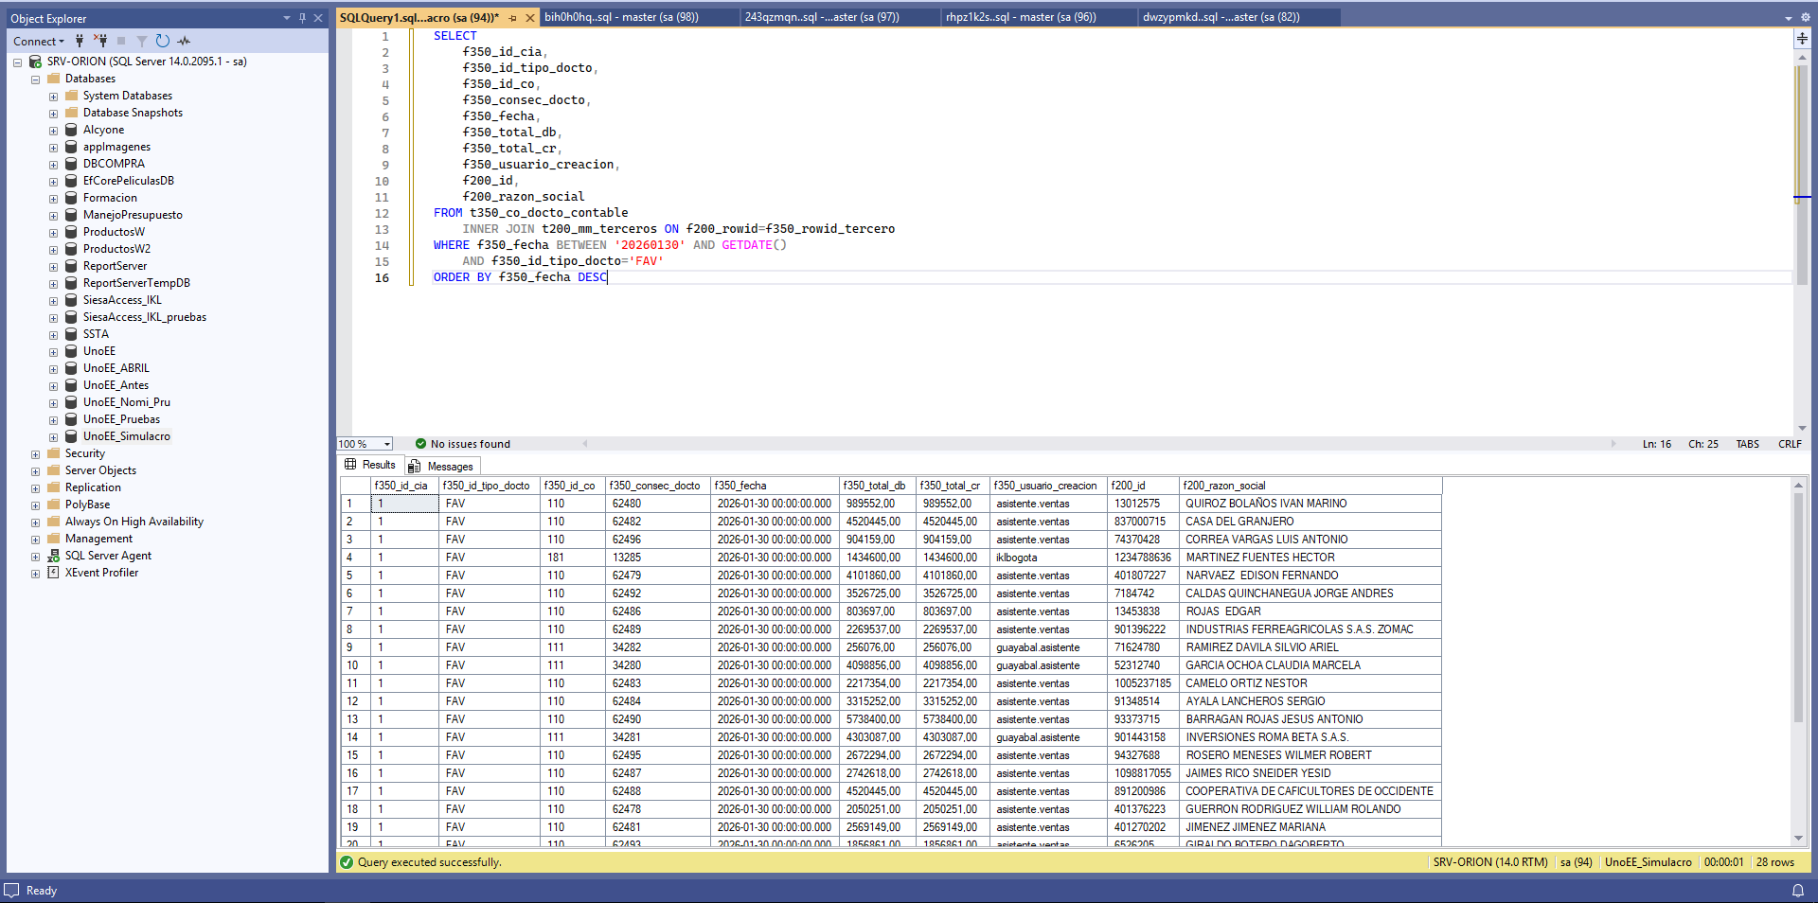Open the Activity Monitor icon
The image size is (1818, 903).
(x=184, y=41)
